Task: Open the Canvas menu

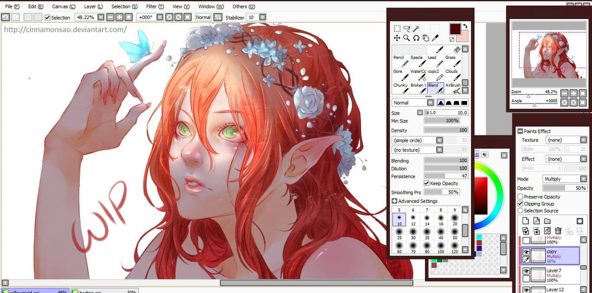Action: pos(64,6)
